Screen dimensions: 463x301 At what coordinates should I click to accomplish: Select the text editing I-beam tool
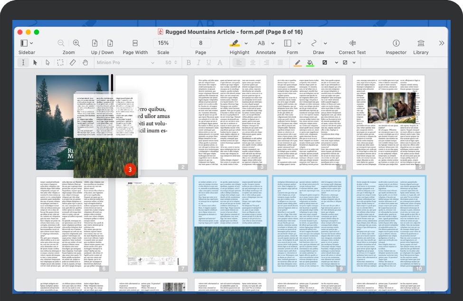[24, 63]
